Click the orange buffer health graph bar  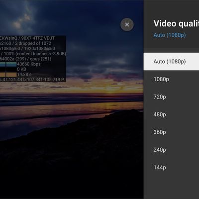pyautogui.click(x=8, y=74)
